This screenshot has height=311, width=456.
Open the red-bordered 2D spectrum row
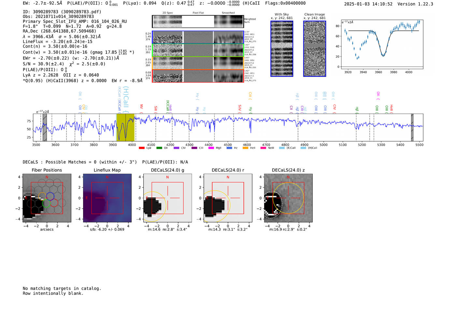[198, 76]
